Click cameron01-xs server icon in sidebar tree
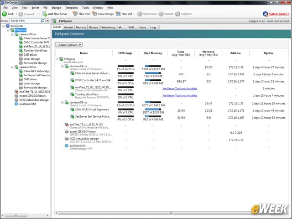 (16, 34)
